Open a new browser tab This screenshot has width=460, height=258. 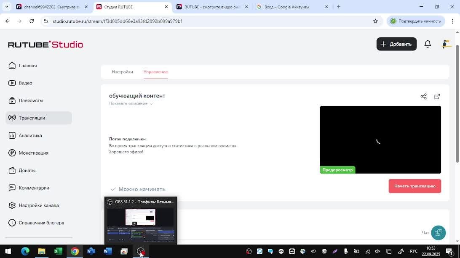click(x=339, y=7)
